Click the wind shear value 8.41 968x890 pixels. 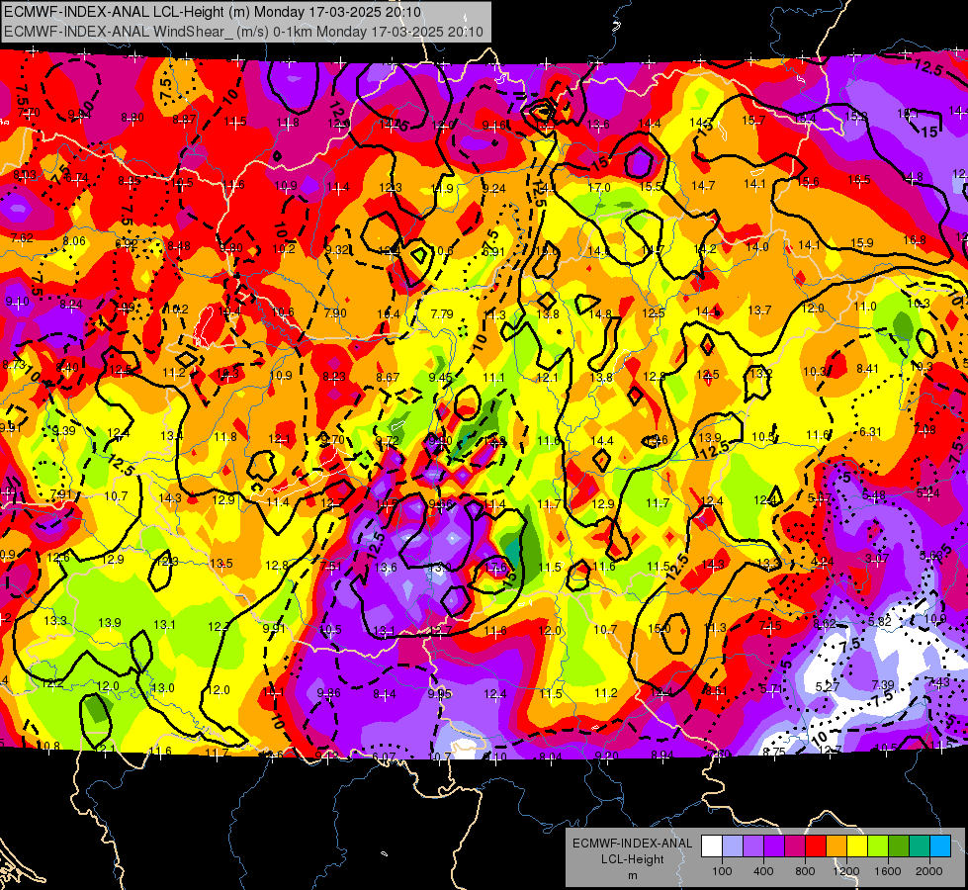click(867, 369)
